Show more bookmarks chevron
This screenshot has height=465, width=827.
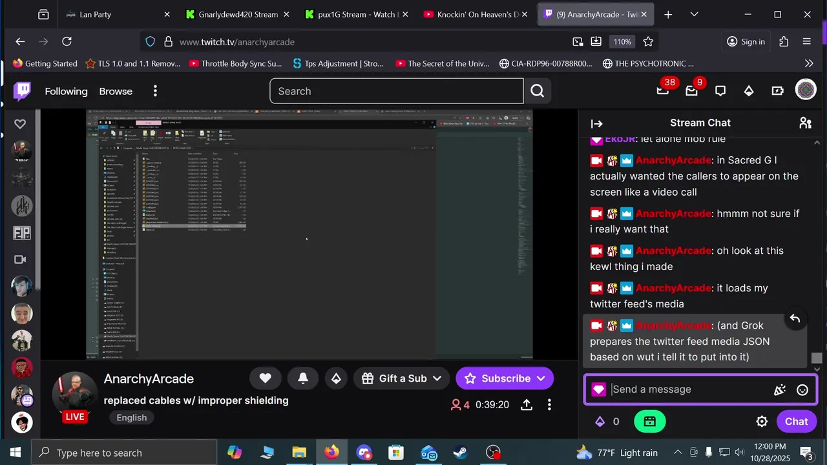pos(809,63)
